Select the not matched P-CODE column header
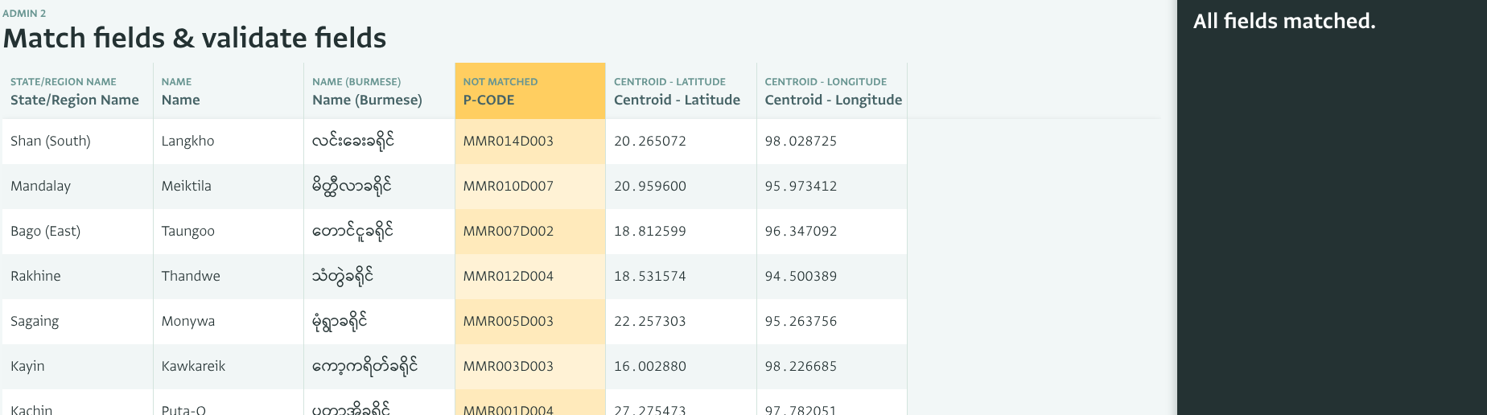The height and width of the screenshot is (415, 1487). pos(529,92)
